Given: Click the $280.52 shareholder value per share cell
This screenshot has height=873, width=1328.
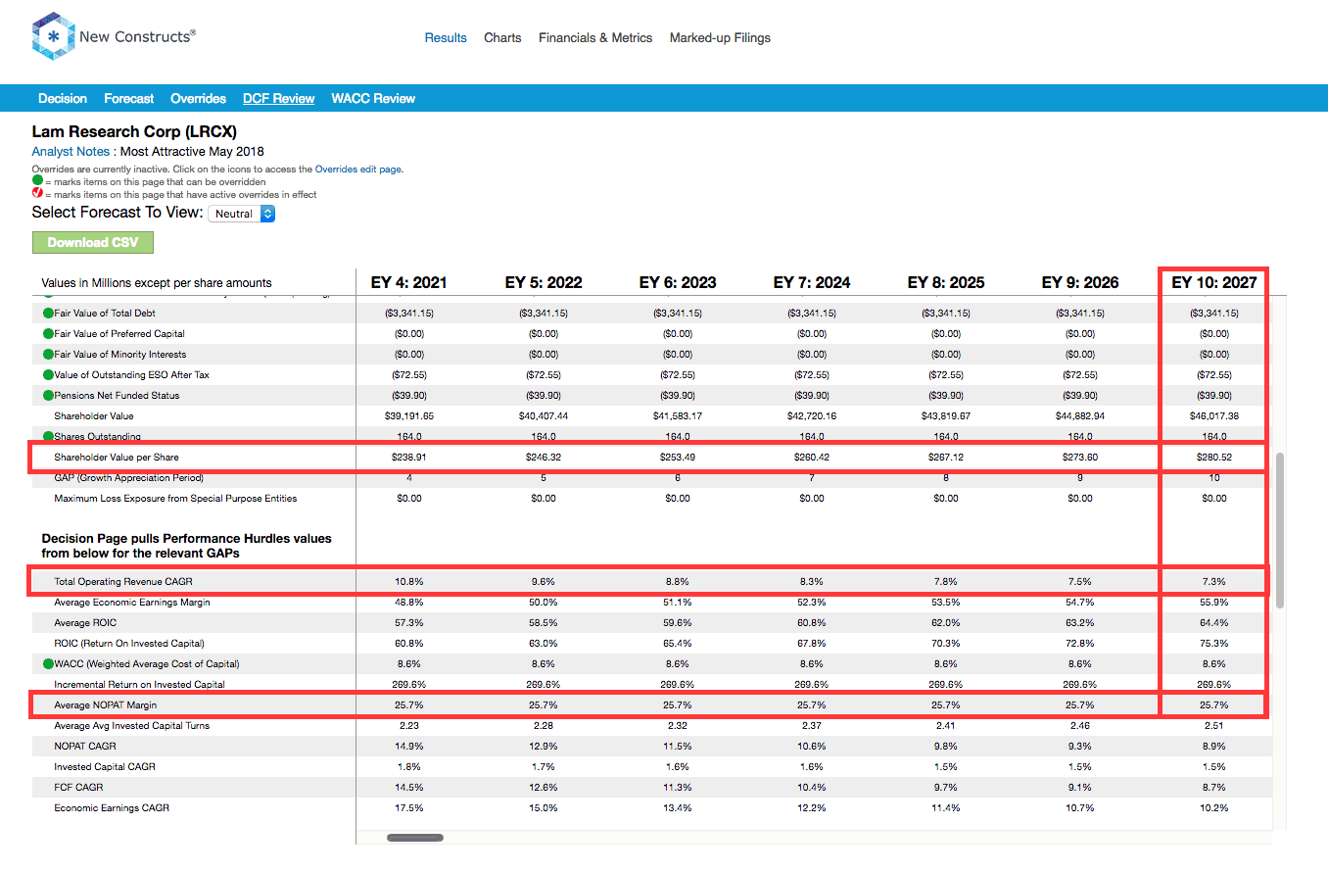Looking at the screenshot, I should [1214, 458].
